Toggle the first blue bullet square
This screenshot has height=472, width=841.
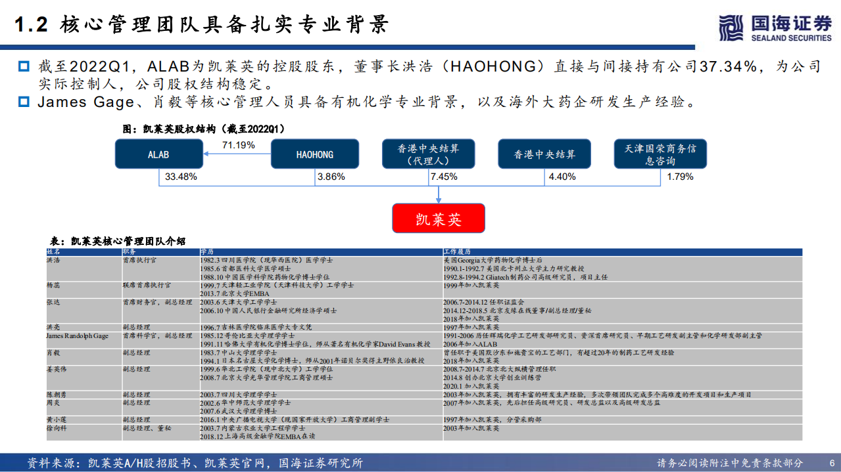point(24,65)
